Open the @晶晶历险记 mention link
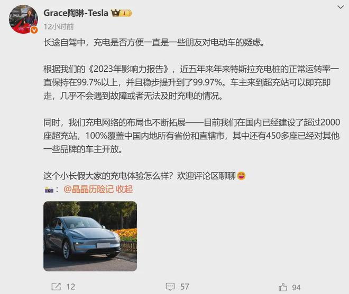Viewport: 349px width, 294px height. coord(88,189)
